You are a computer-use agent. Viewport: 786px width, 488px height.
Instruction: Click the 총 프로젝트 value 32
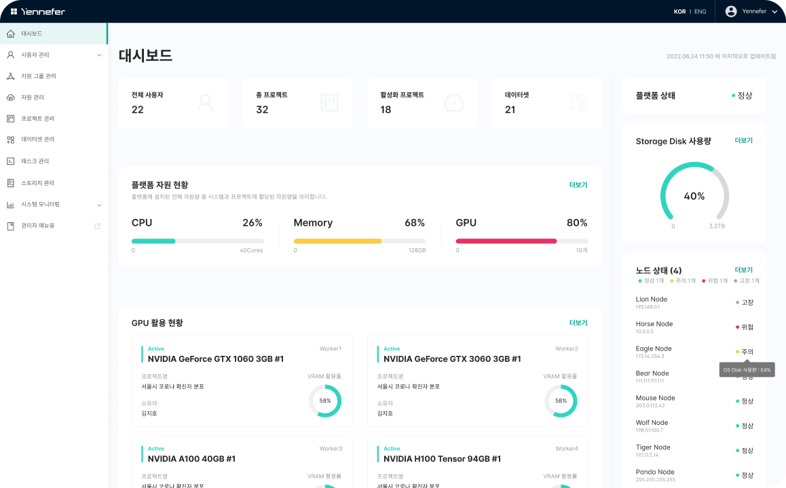(x=262, y=110)
